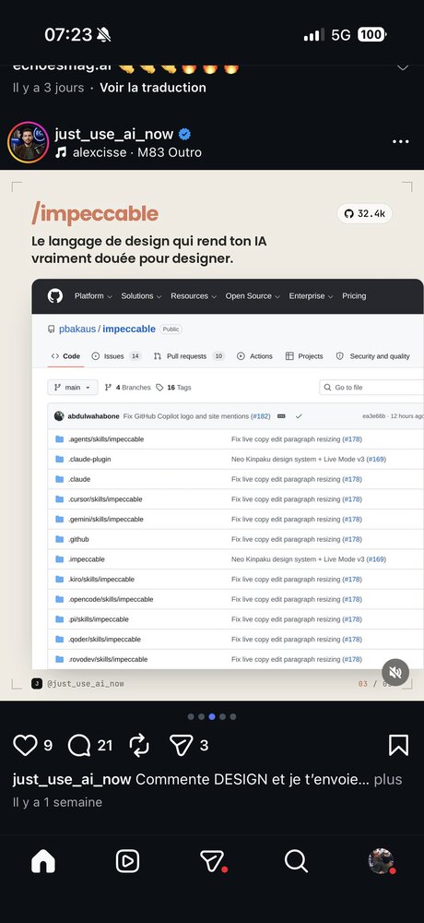Open Search tab in bottom bar
The width and height of the screenshot is (424, 923).
coord(296,861)
